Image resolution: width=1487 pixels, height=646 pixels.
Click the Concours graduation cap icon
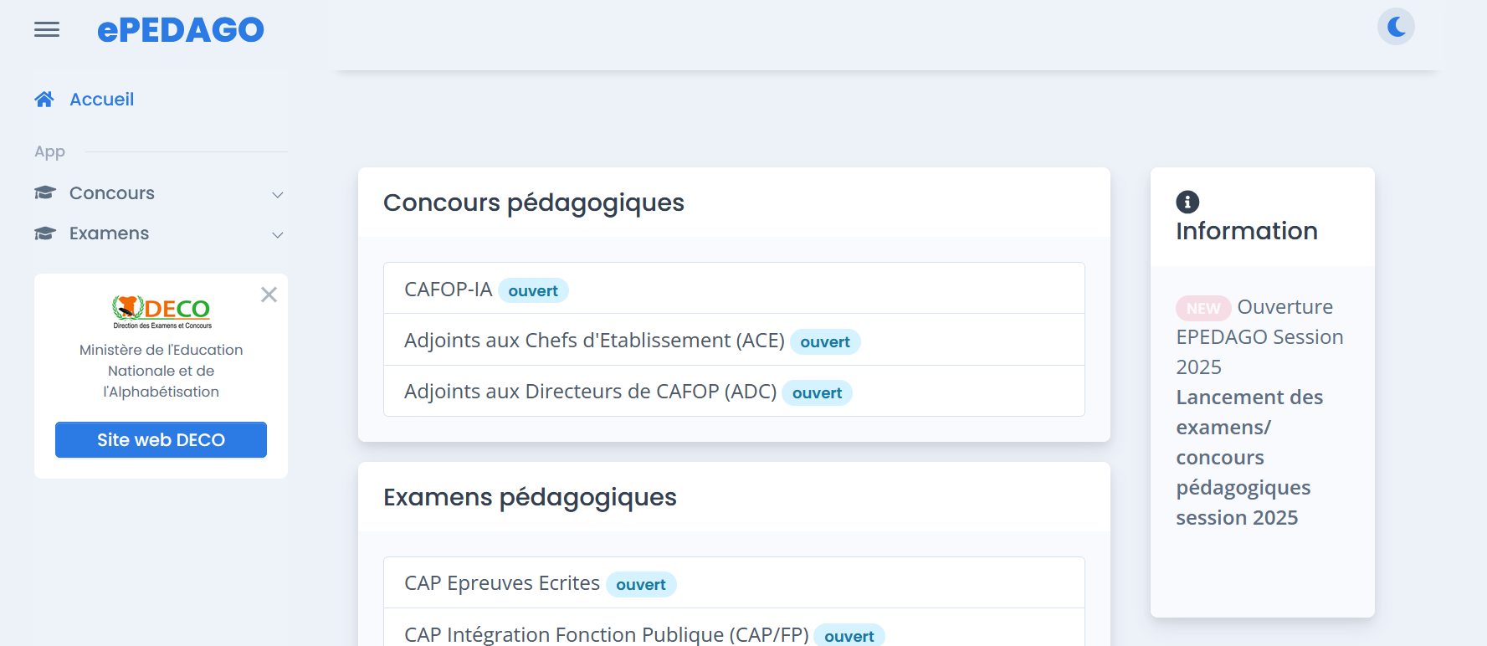click(x=44, y=193)
